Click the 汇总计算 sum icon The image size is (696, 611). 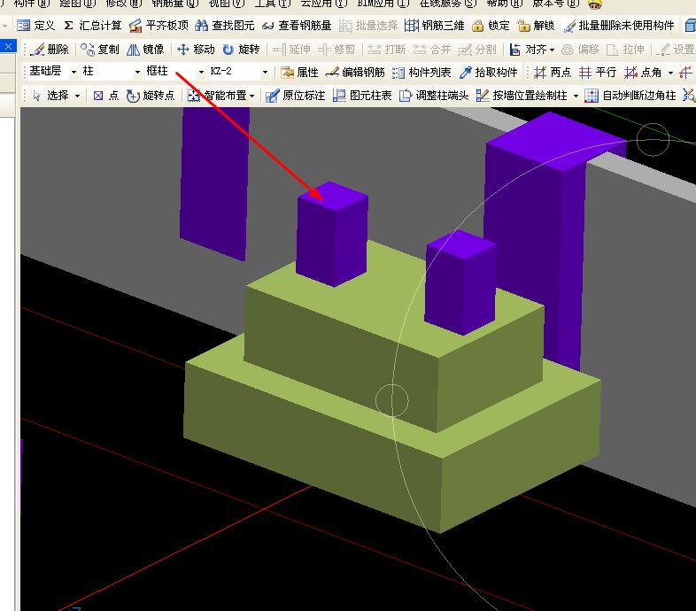coord(68,26)
